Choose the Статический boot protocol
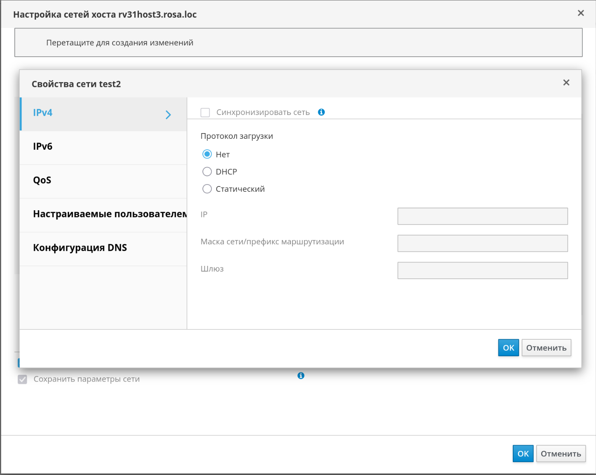 coord(207,189)
